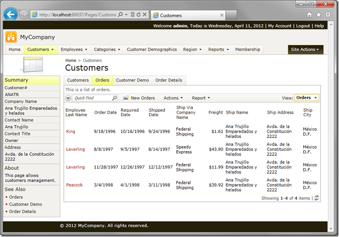Open the Site Actions dropdown
339x237 pixels.
[x=305, y=50]
